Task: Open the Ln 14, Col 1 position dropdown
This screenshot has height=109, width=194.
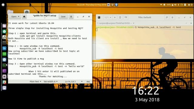Action: tap(74, 81)
